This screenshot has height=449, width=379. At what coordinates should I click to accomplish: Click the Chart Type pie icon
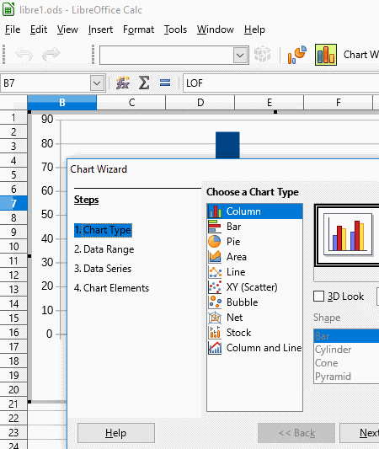click(296, 55)
